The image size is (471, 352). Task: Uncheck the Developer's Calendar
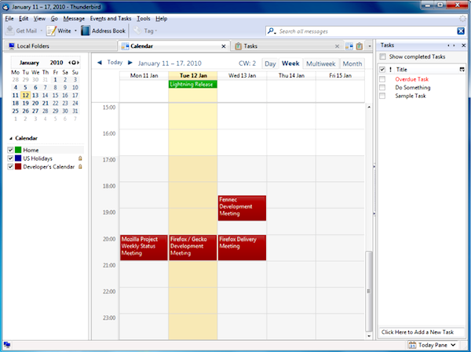10,166
